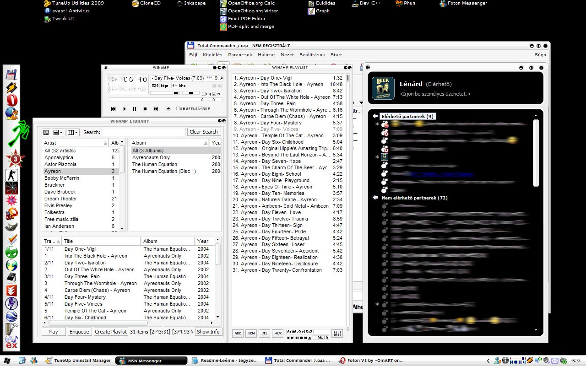Open Foxit PDF Editor desktop shortcut
Viewport: 586px width, 366px height.
pos(243,19)
